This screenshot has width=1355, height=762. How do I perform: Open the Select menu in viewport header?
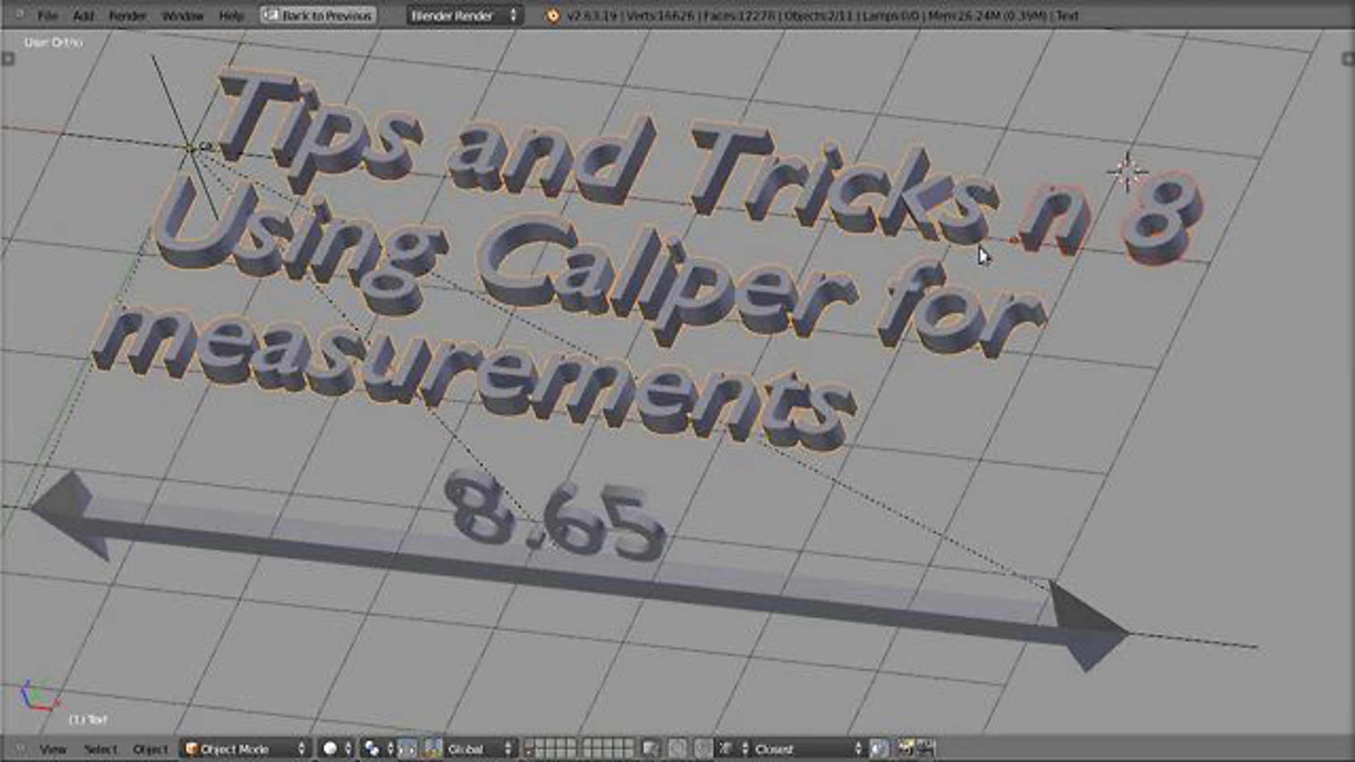[x=100, y=749]
